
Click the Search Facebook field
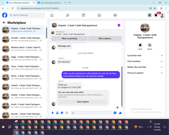click(27, 15)
